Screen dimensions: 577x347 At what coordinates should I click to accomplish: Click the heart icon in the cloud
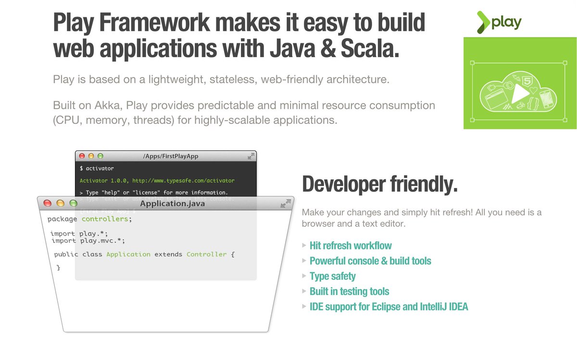point(534,90)
